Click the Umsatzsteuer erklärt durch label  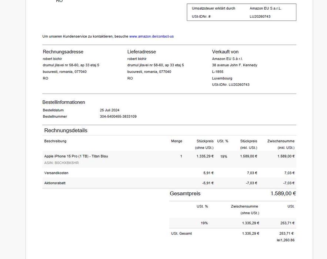(213, 9)
